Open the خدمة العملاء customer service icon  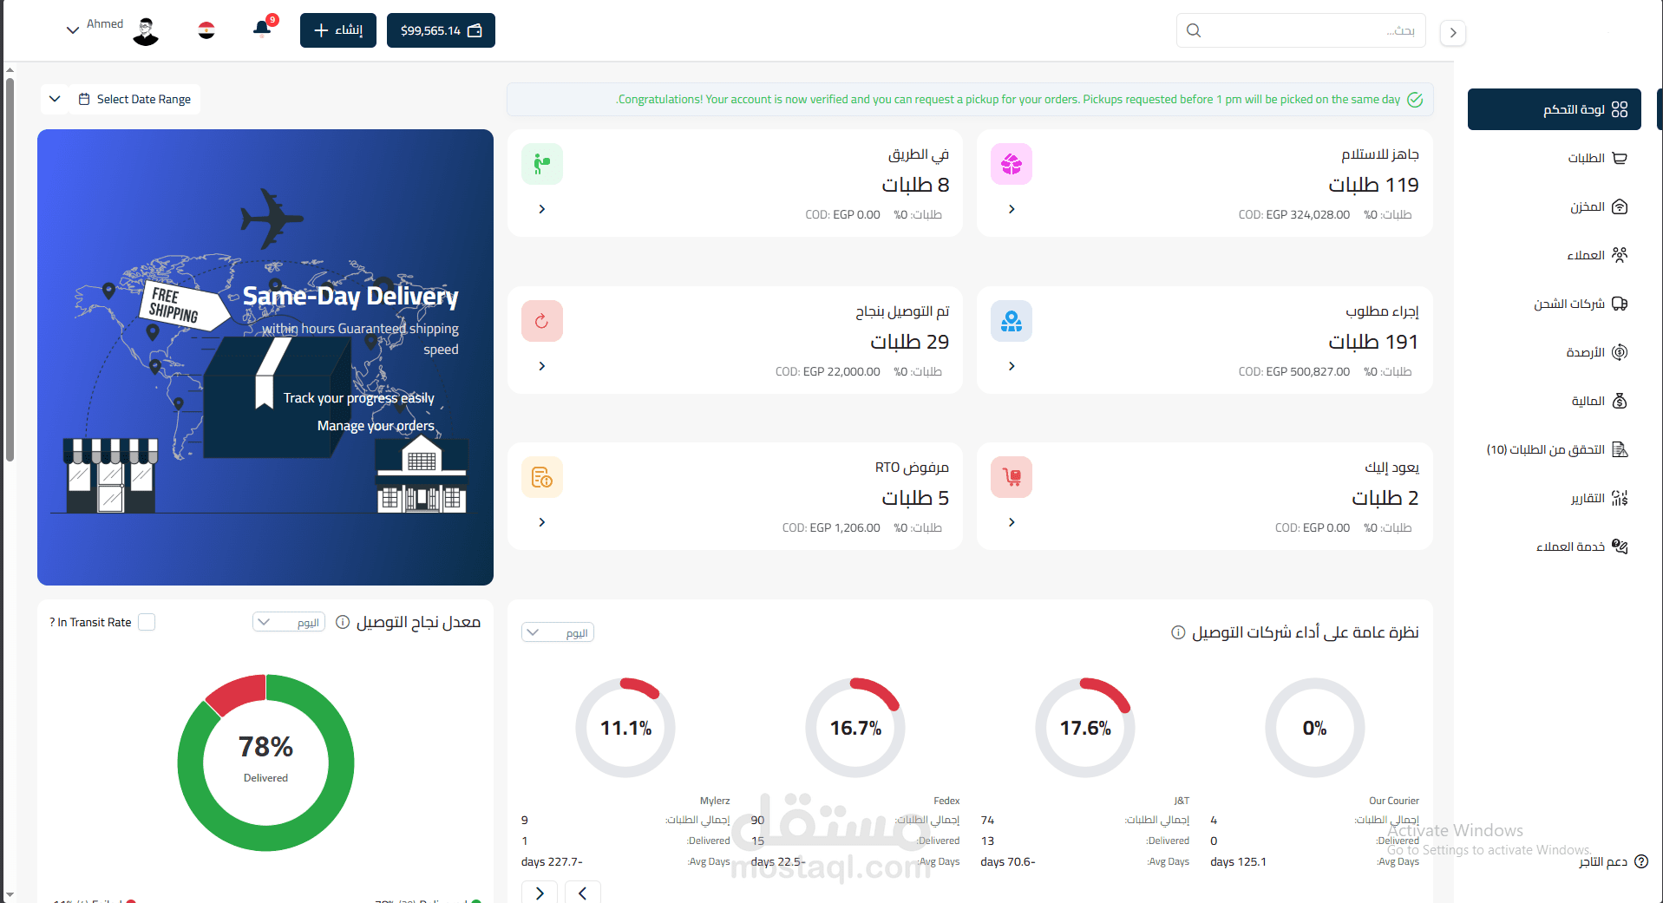click(x=1620, y=546)
